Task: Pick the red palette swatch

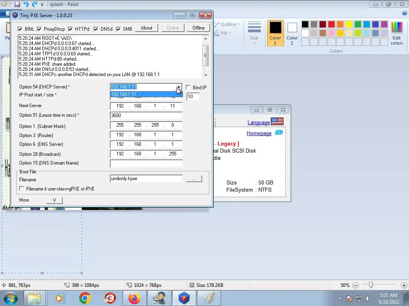Action: tap(331, 24)
